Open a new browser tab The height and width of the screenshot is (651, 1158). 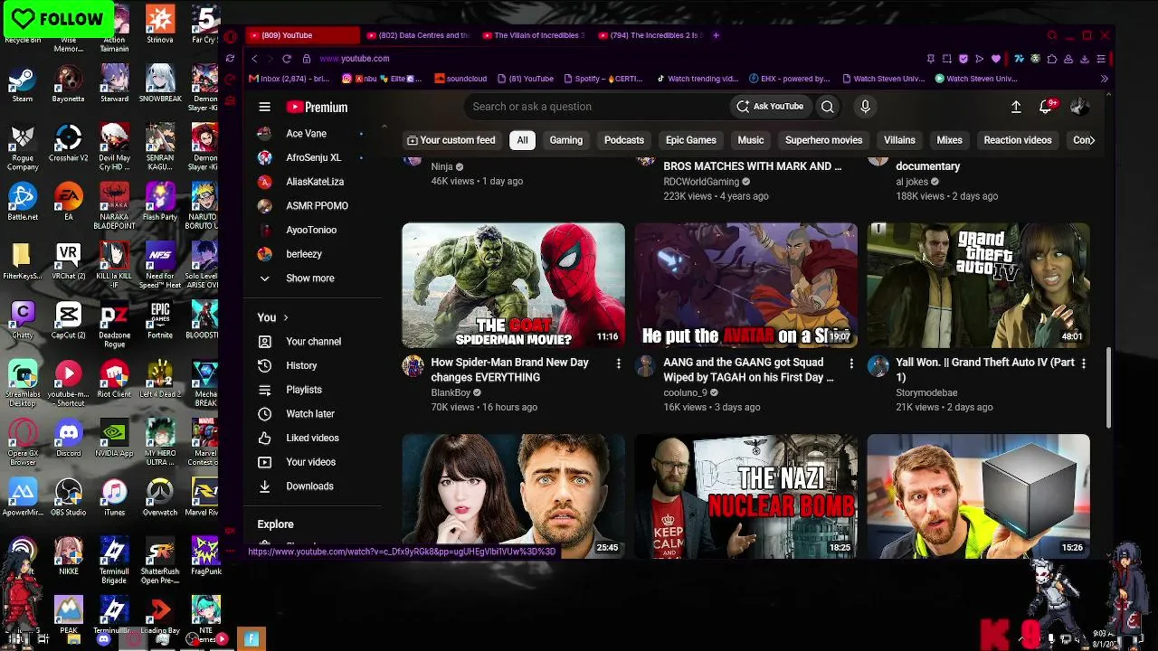716,35
